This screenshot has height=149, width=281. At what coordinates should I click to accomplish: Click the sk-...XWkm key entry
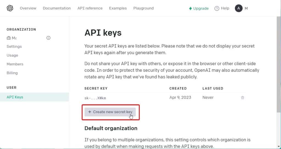click(95, 98)
